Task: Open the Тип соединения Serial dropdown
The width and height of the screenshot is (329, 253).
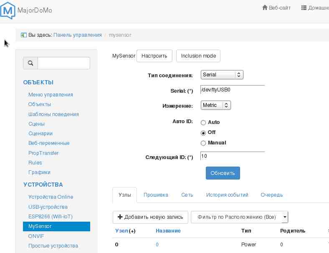Action: pyautogui.click(x=222, y=75)
